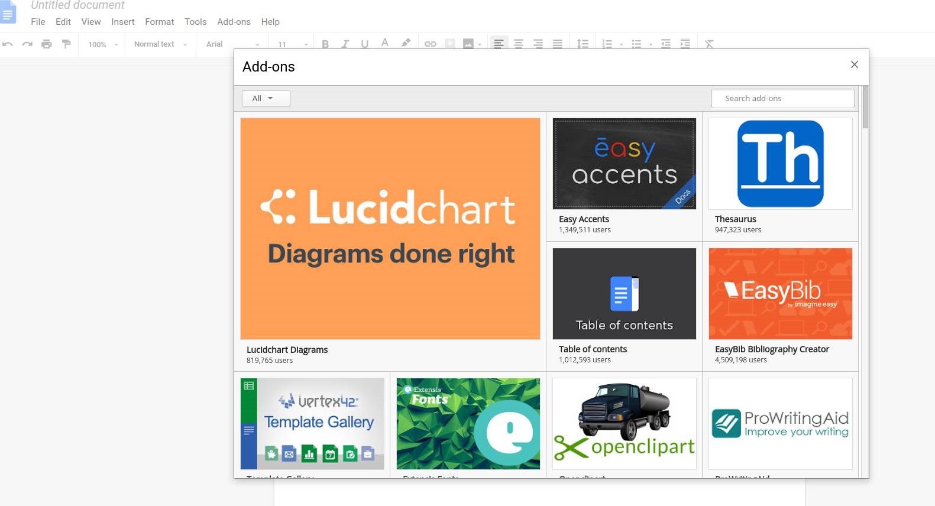Open the EasyBib add-on thumbnail
This screenshot has width=935, height=506.
coord(781,294)
